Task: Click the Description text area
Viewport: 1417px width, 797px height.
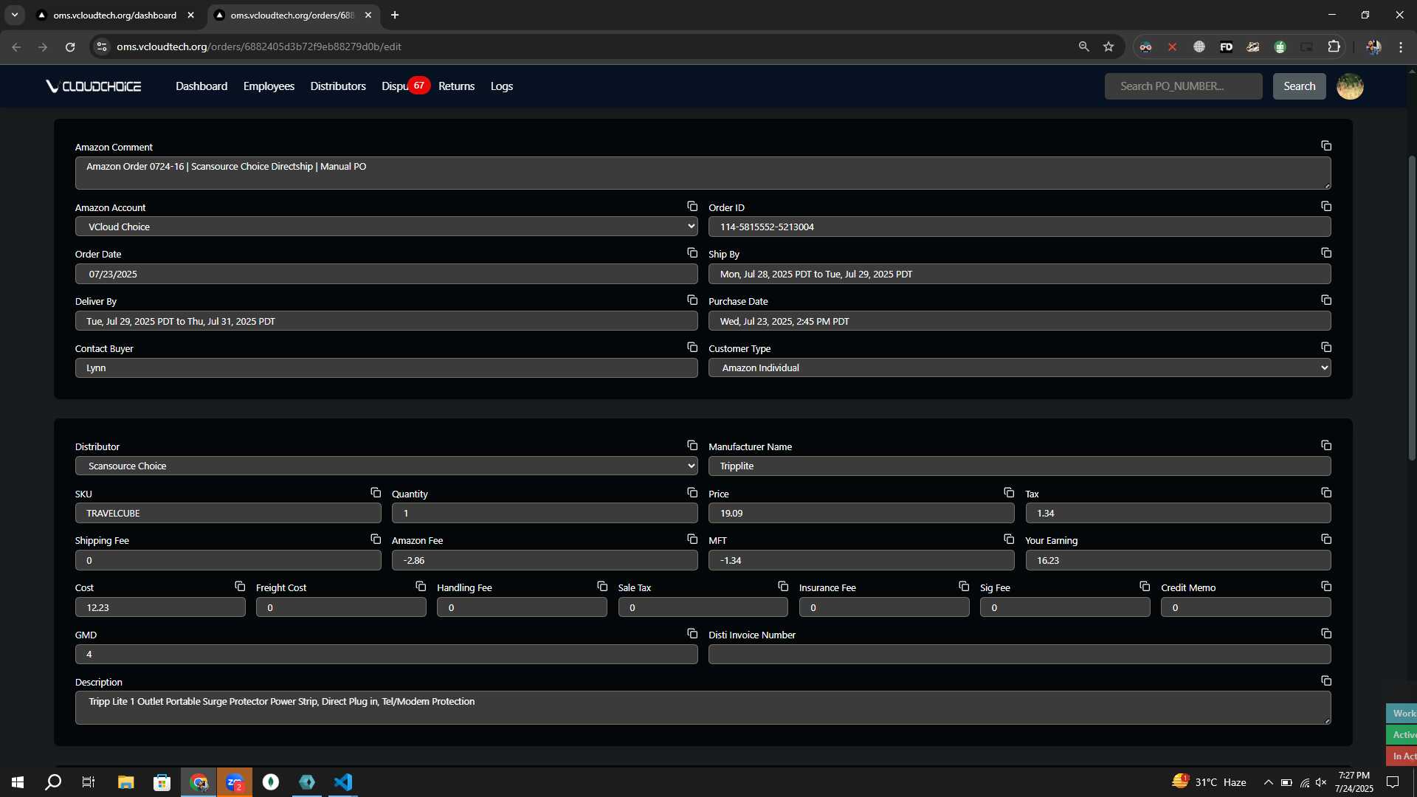Action: 703,707
